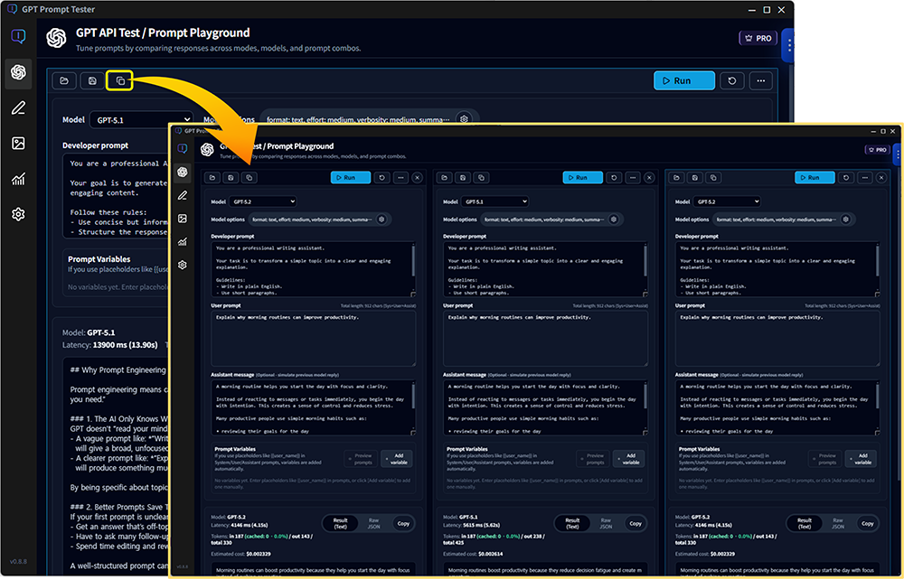Copy the GPT-5.1 response output
This screenshot has width=904, height=579.
pyautogui.click(x=636, y=523)
